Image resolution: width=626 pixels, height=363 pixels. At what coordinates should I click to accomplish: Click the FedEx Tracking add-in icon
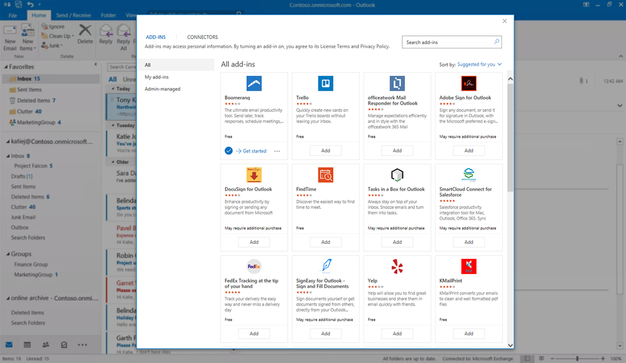click(x=254, y=266)
